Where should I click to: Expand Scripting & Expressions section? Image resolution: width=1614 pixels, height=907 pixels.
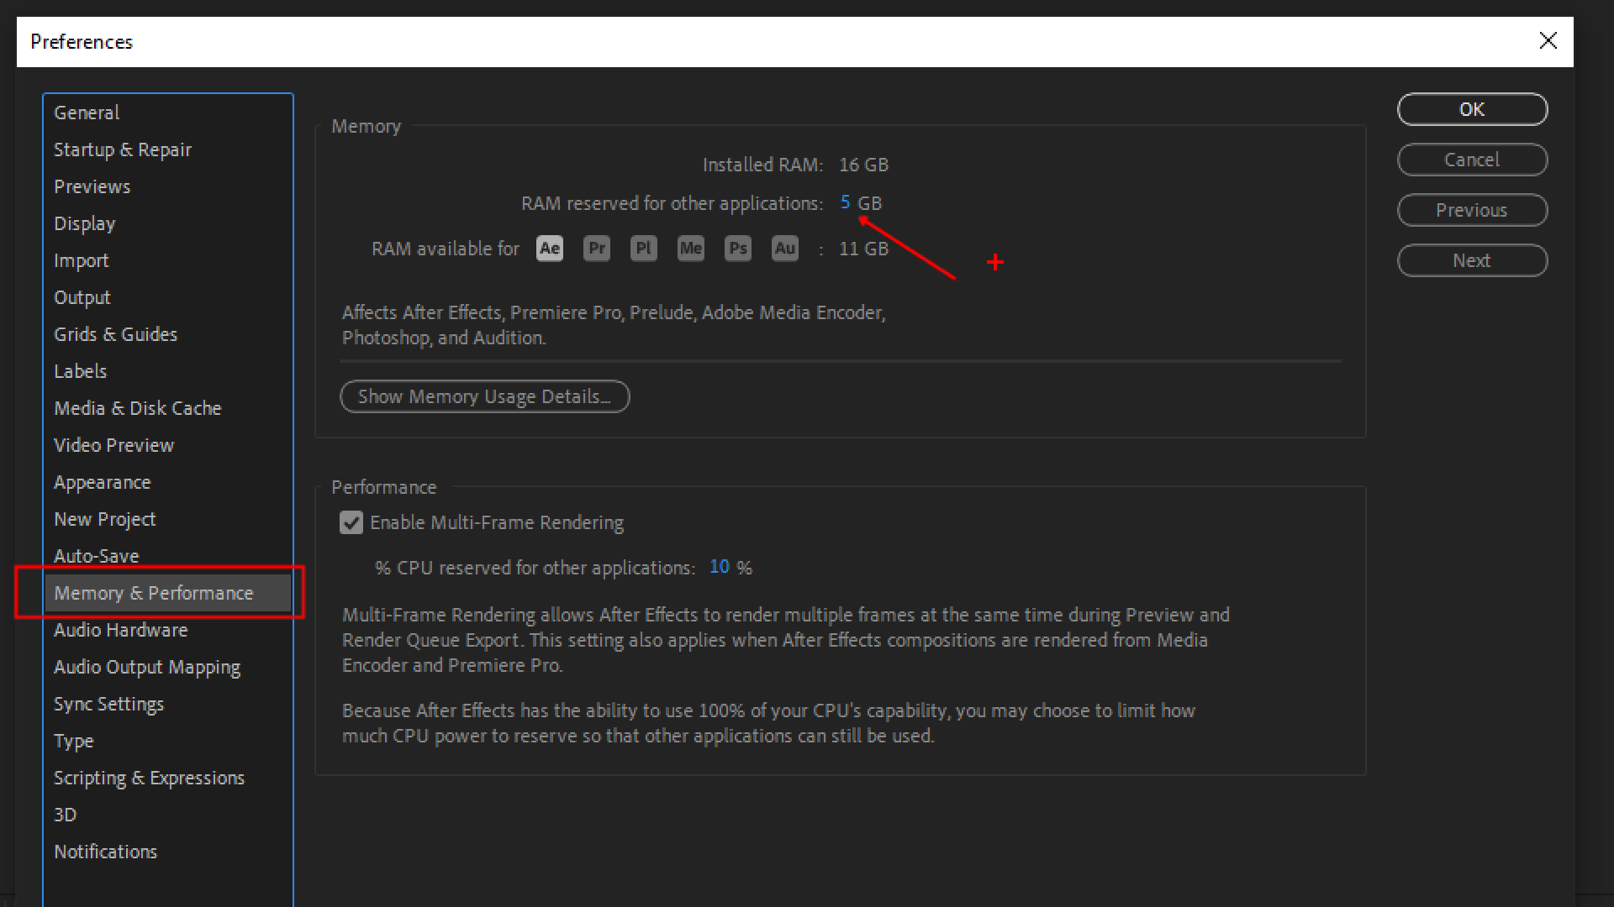coord(150,776)
